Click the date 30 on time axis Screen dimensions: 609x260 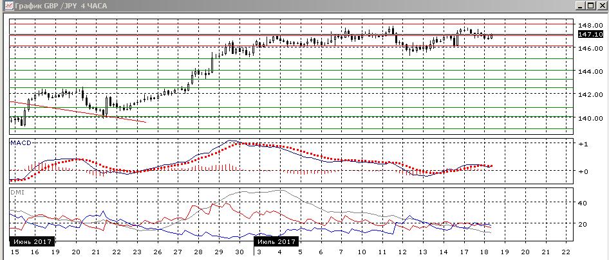pyautogui.click(x=239, y=252)
